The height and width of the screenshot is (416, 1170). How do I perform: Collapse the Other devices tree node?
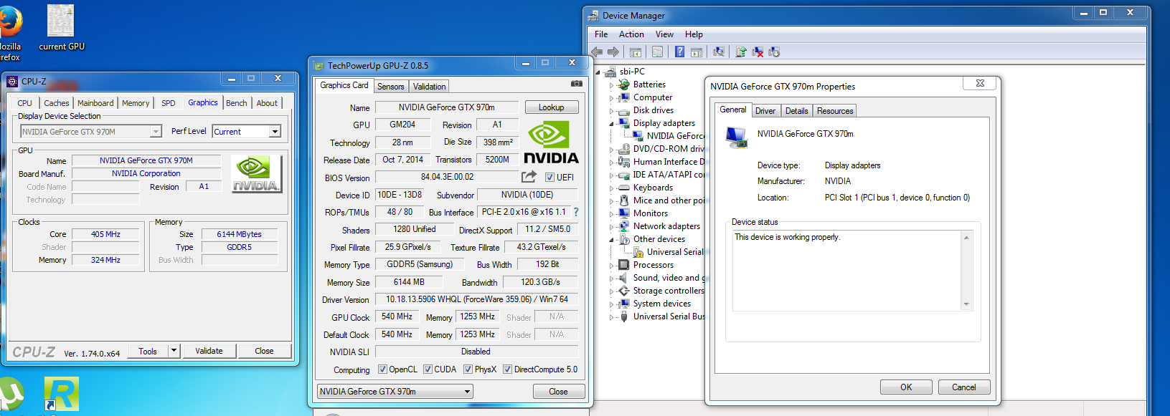click(612, 239)
